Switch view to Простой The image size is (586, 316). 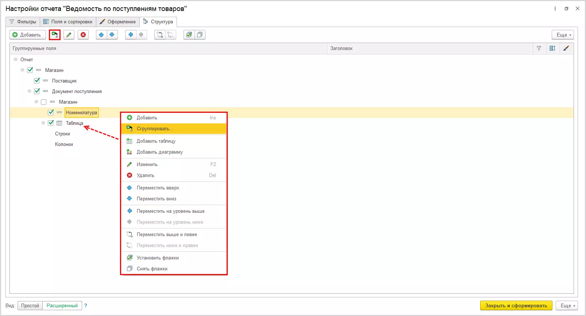(x=30, y=306)
